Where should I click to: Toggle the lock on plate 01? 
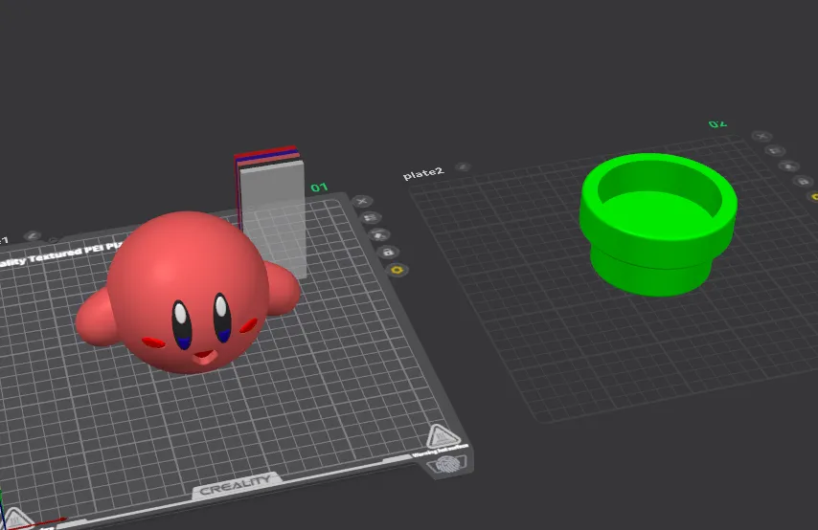(x=388, y=253)
